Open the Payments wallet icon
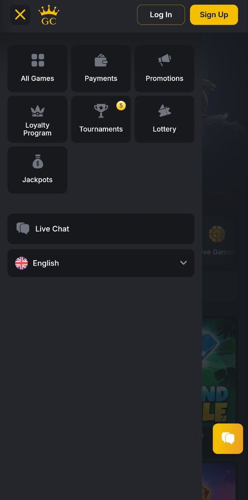The image size is (248, 500). pos(101,61)
